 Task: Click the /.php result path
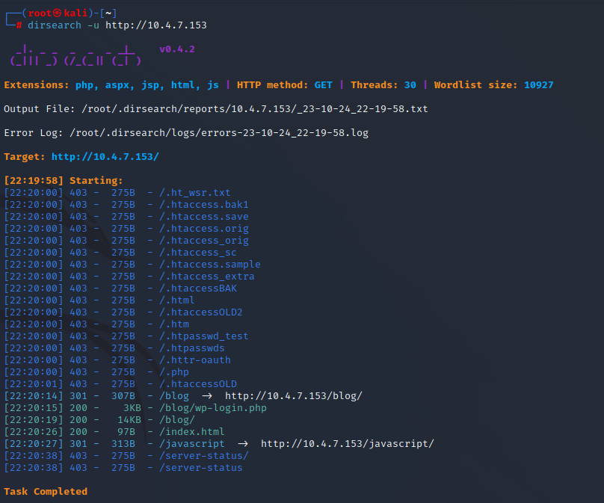point(174,371)
